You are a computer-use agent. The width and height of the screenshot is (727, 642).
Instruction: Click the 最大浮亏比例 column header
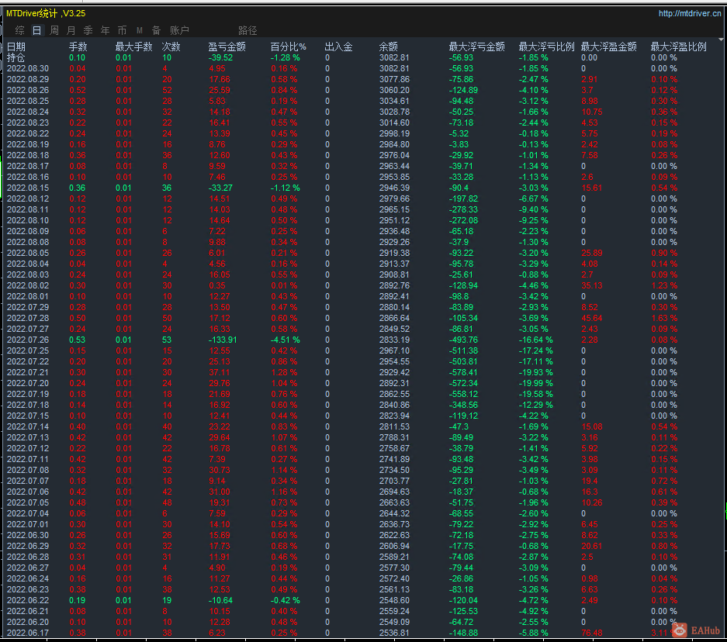click(x=546, y=47)
